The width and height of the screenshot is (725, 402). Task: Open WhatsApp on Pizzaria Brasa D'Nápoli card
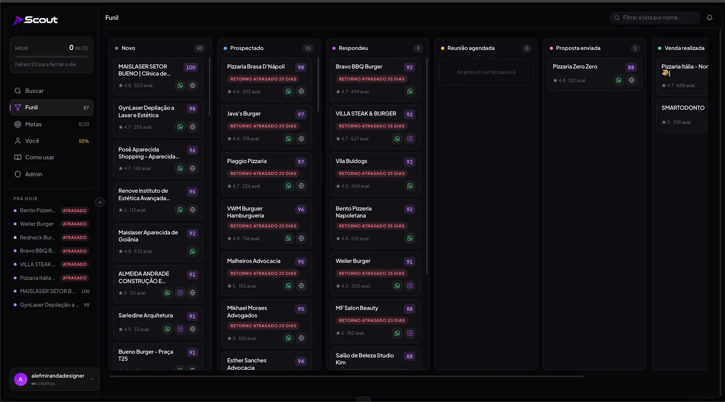288,92
